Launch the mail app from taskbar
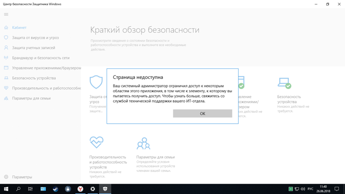The width and height of the screenshot is (345, 194). pyautogui.click(x=43, y=189)
